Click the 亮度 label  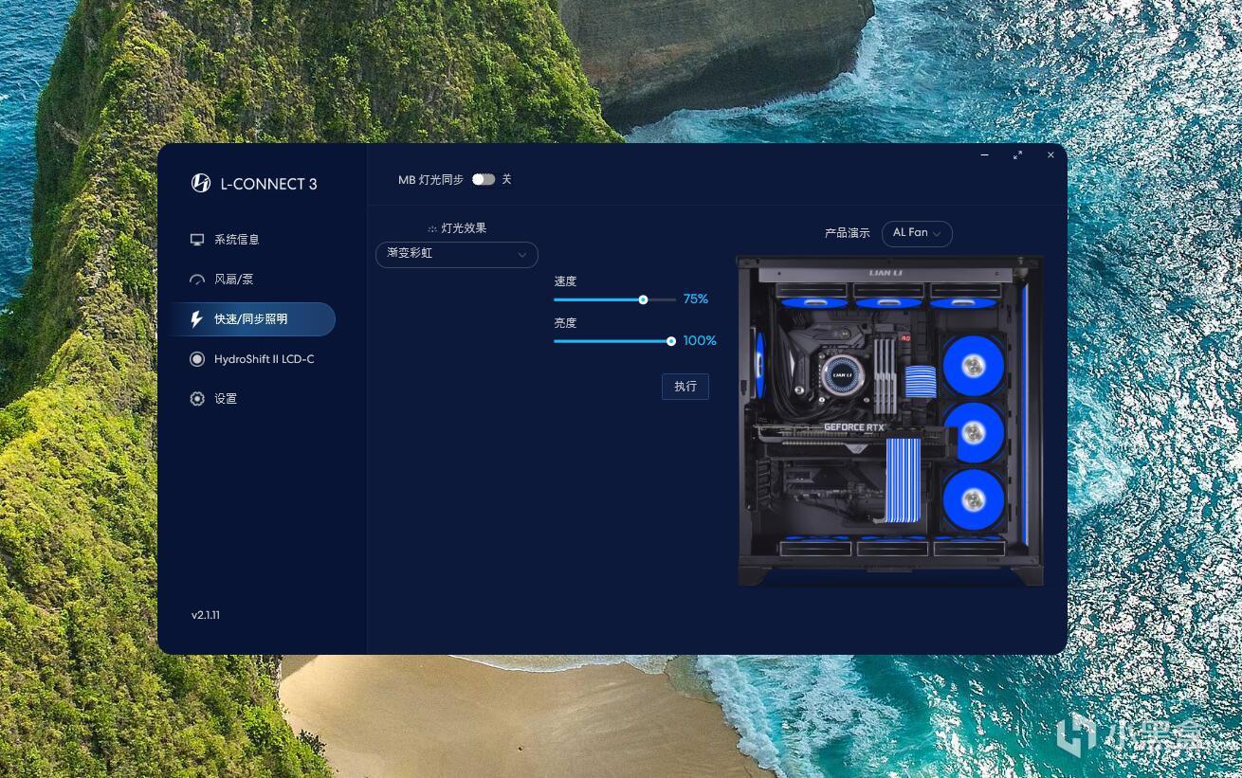[x=565, y=323]
